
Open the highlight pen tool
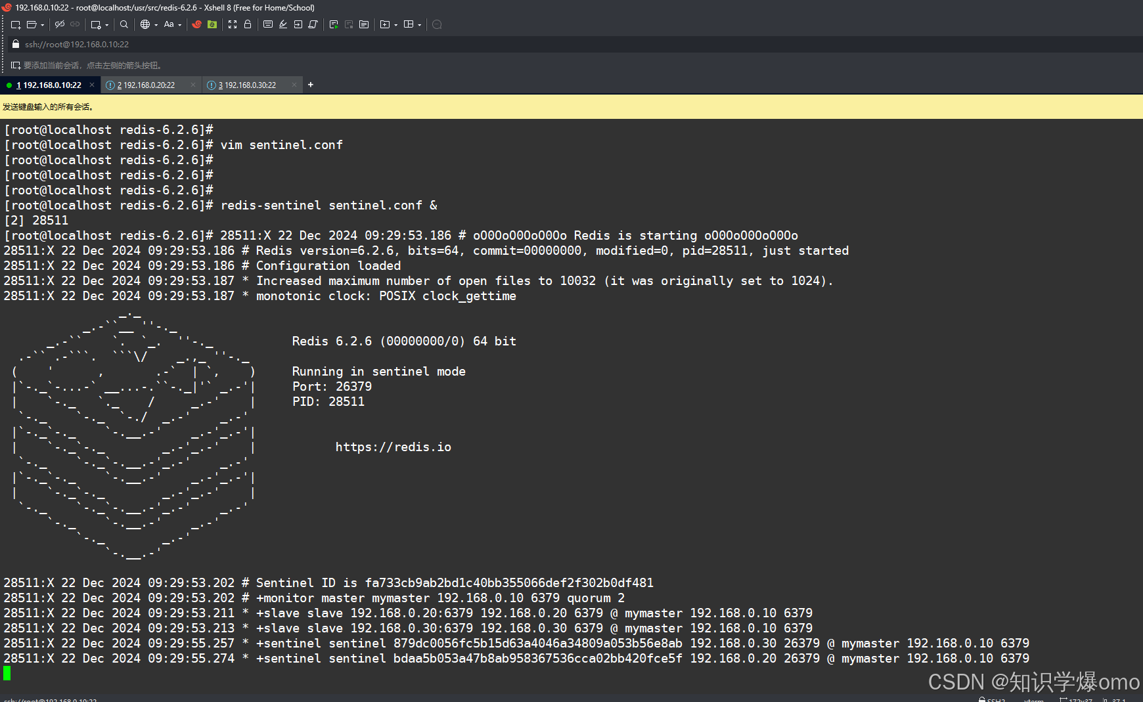(x=283, y=24)
